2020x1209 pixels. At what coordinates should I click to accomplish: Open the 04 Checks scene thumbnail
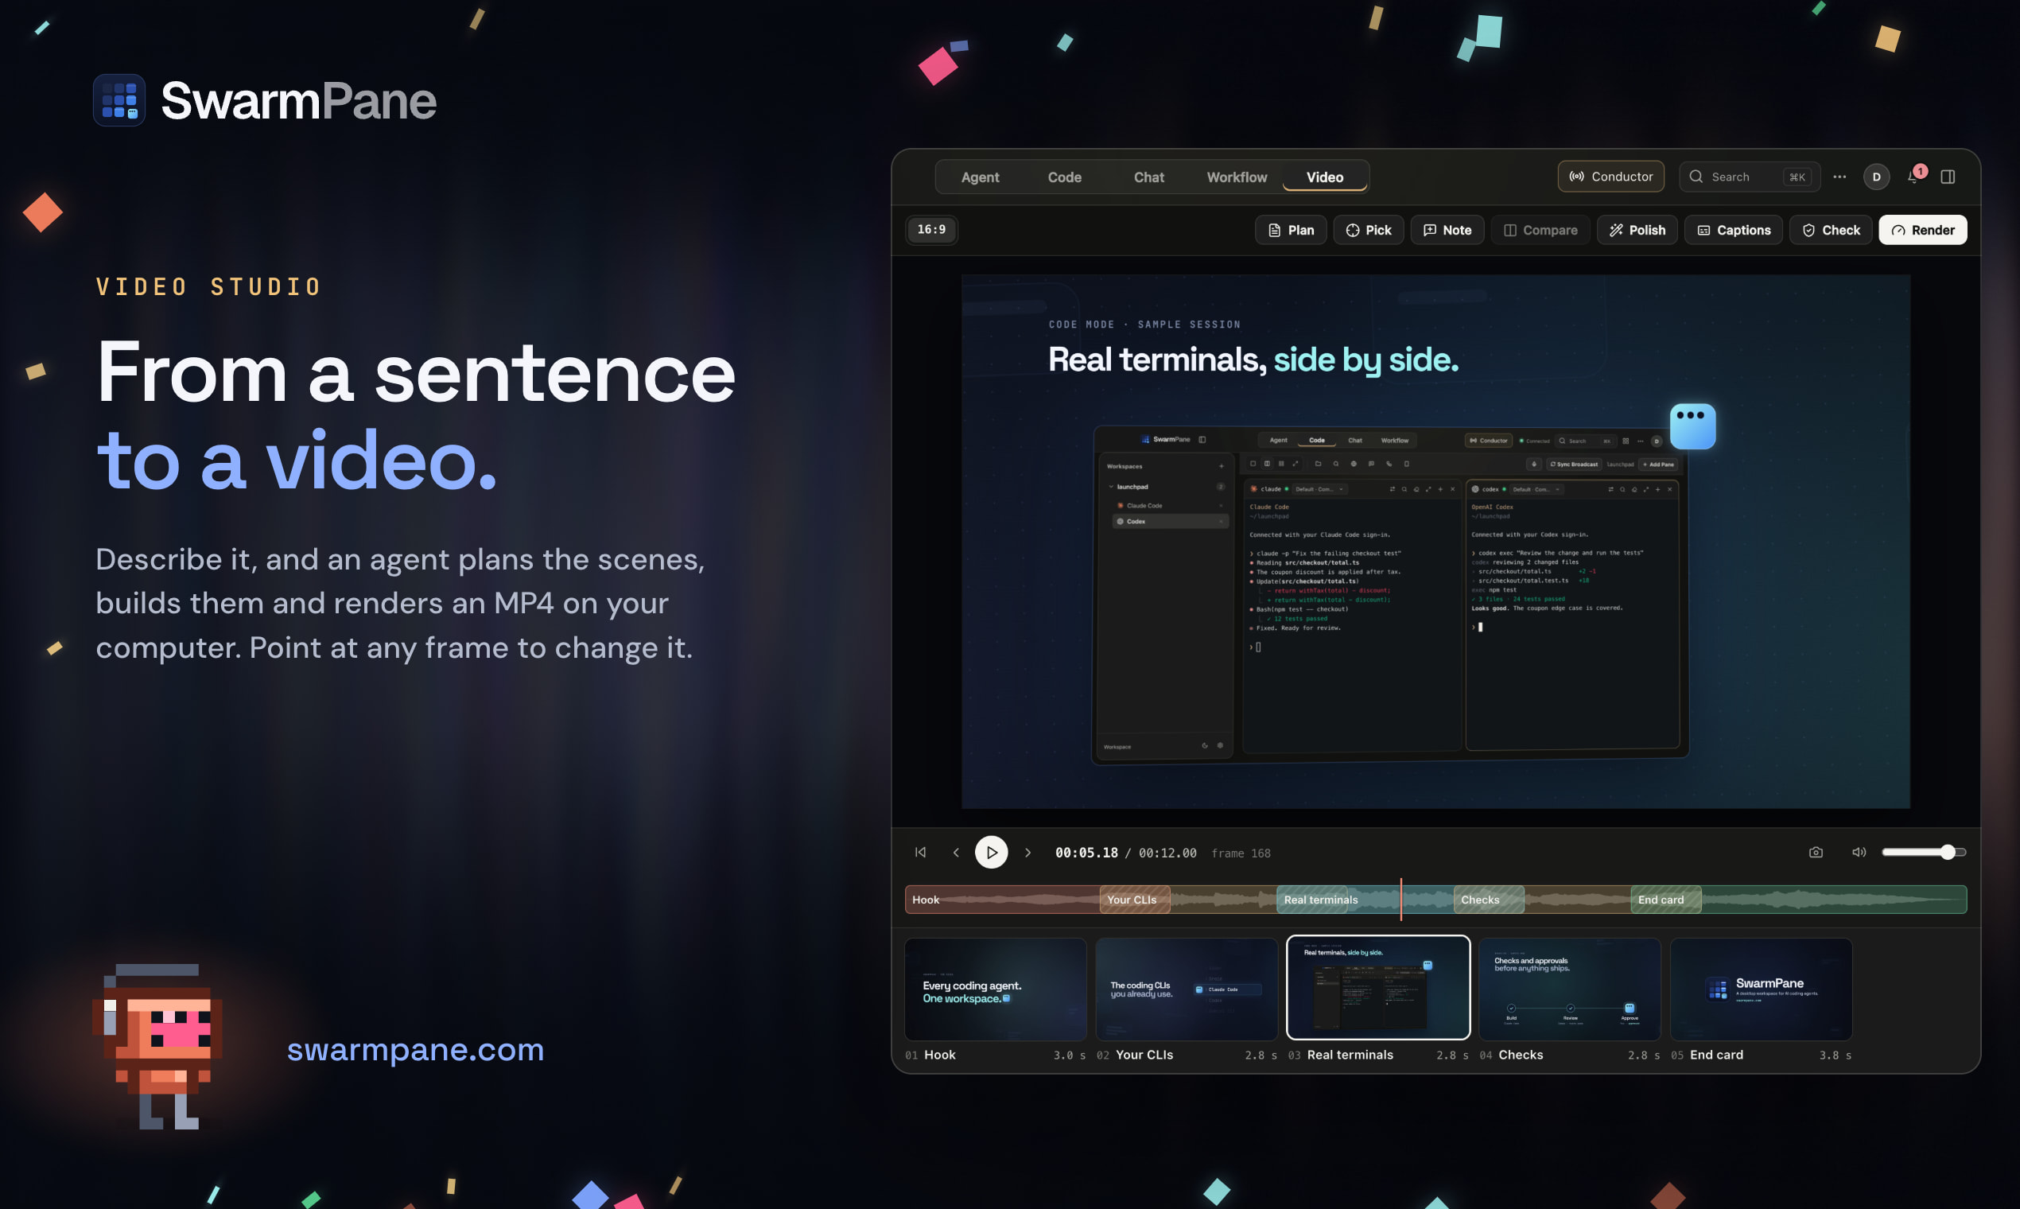point(1570,988)
